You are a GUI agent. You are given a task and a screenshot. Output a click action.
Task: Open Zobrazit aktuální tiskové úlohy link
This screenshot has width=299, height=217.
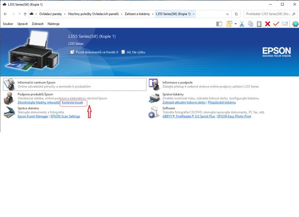[184, 102]
